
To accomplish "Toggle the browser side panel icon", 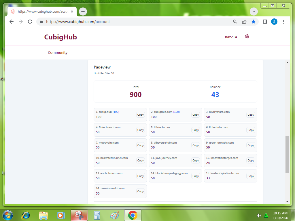I will pyautogui.click(x=265, y=22).
